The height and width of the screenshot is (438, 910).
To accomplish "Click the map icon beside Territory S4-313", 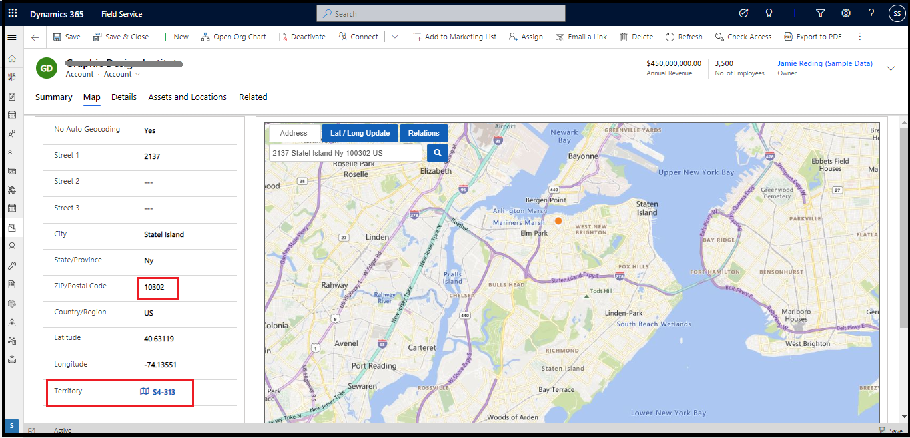I will pos(145,391).
